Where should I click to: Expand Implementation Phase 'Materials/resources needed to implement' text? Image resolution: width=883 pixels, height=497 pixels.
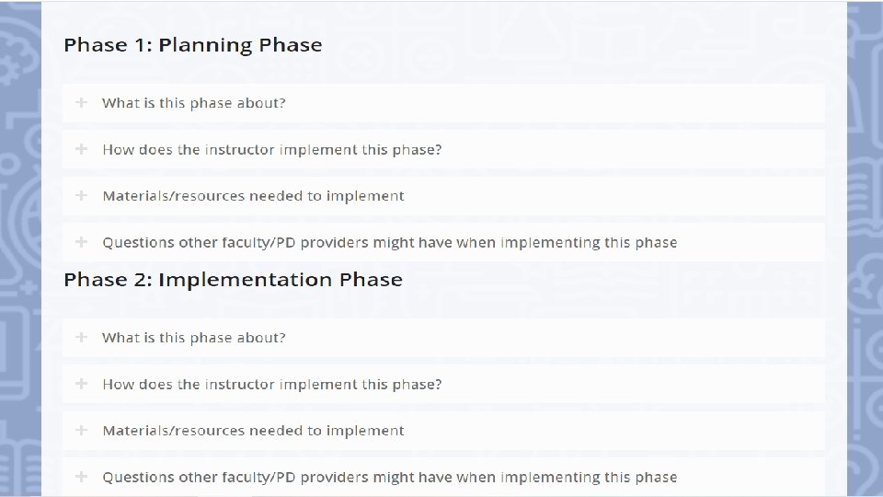pyautogui.click(x=253, y=431)
